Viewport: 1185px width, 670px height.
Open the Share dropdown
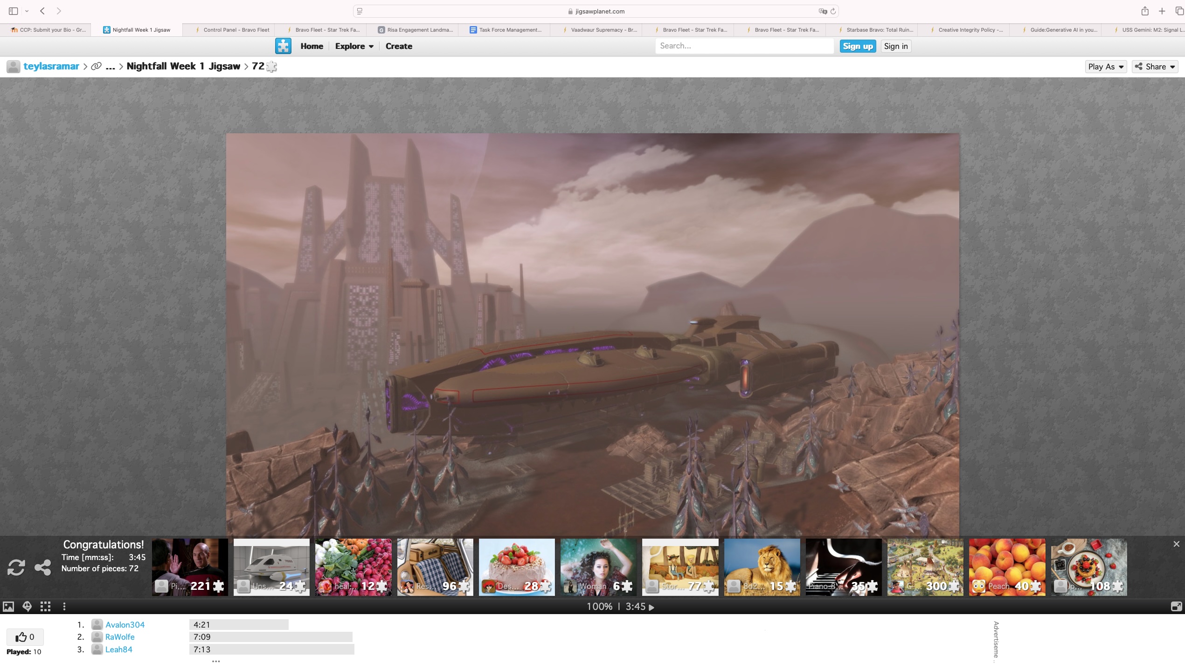1155,67
